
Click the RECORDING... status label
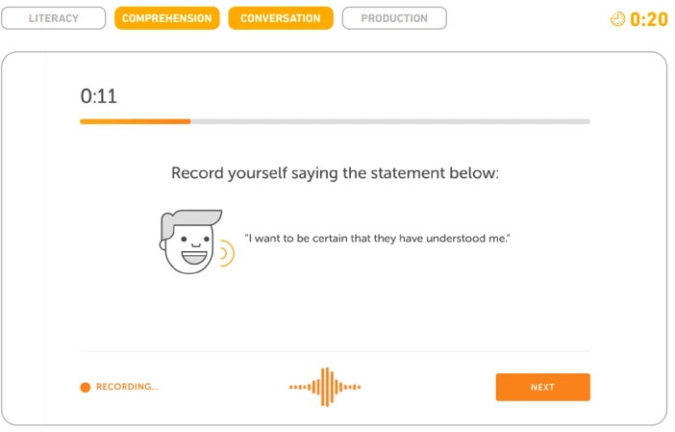coord(128,387)
